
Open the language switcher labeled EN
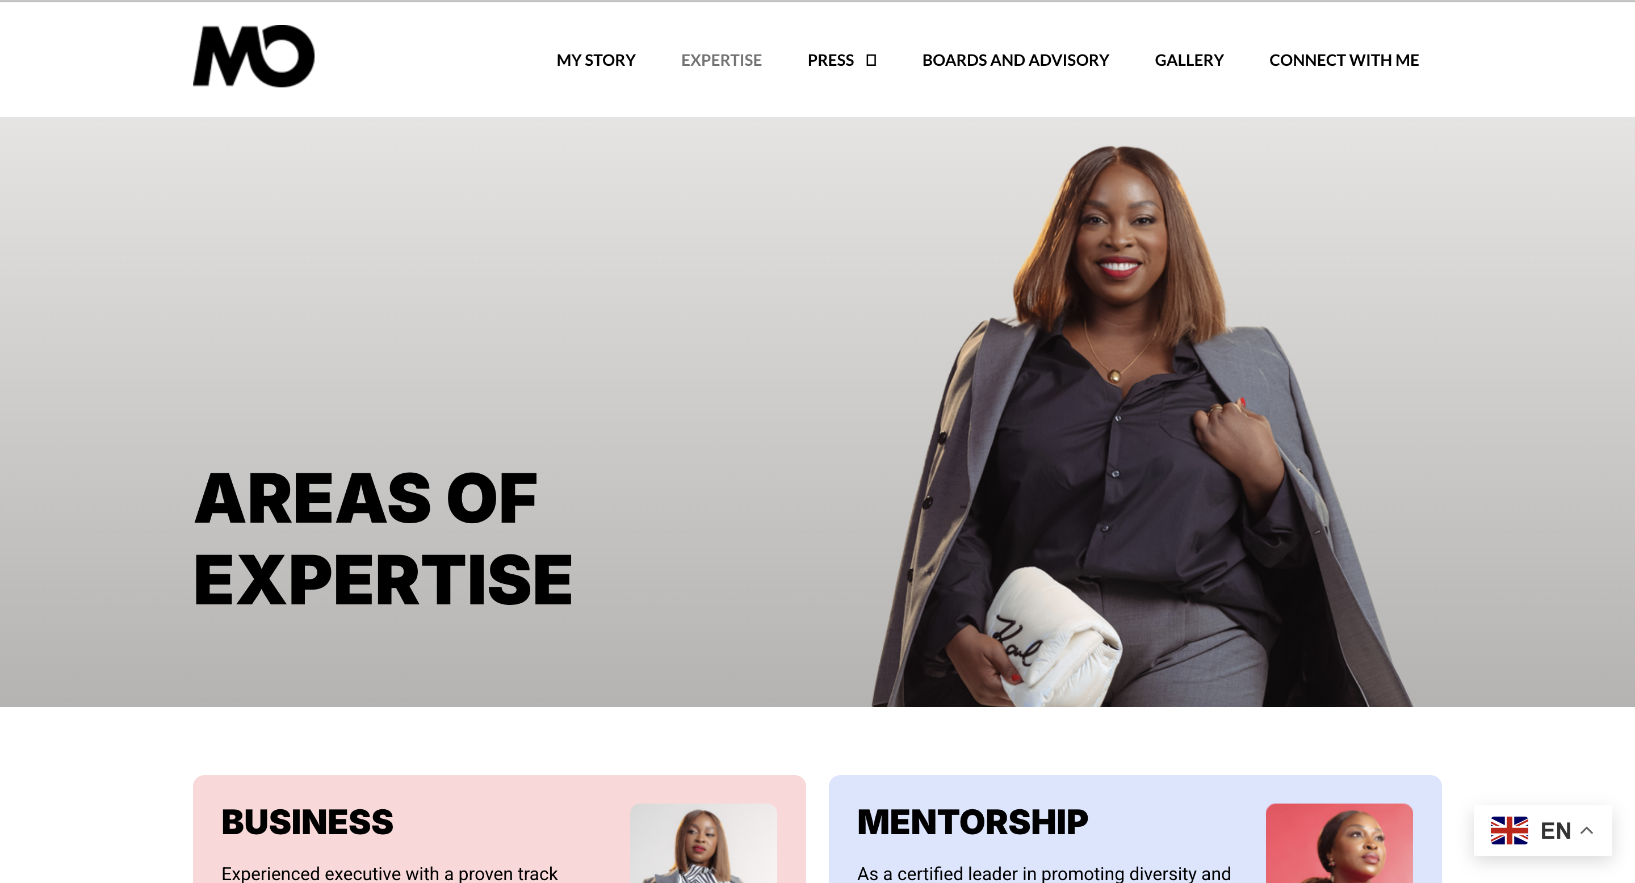[1542, 830]
